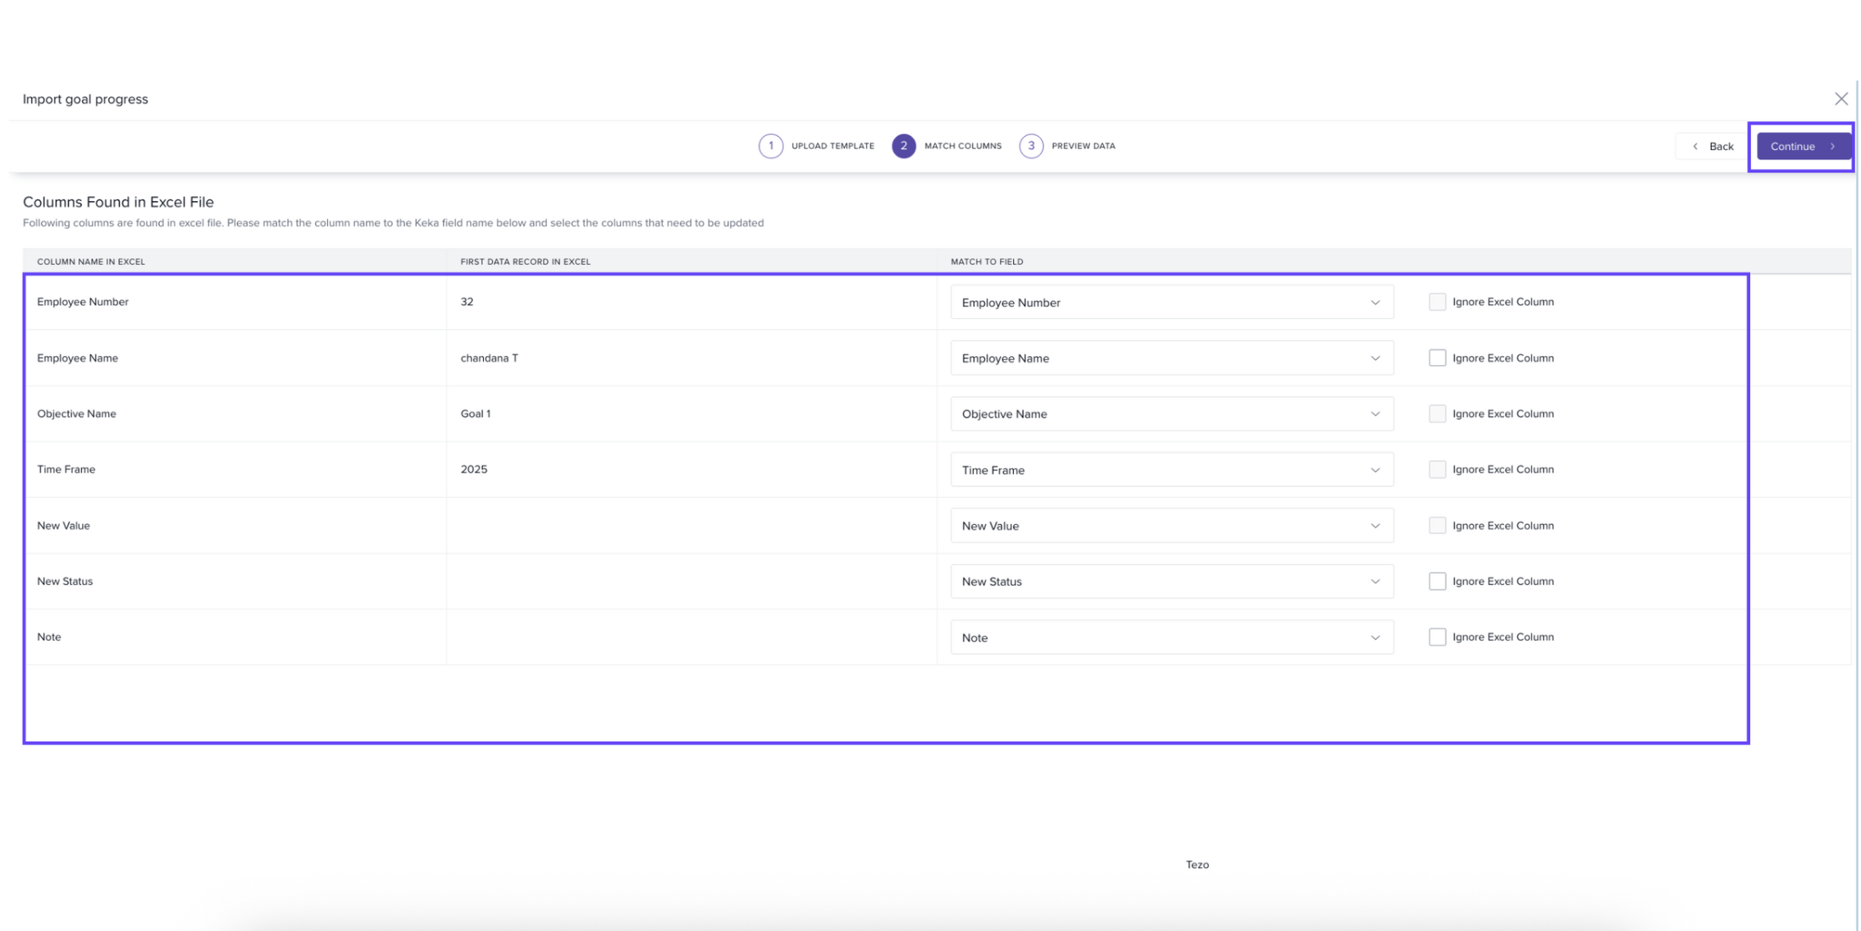Image resolution: width=1861 pixels, height=931 pixels.
Task: Select the Preview Data step label
Action: click(x=1083, y=146)
